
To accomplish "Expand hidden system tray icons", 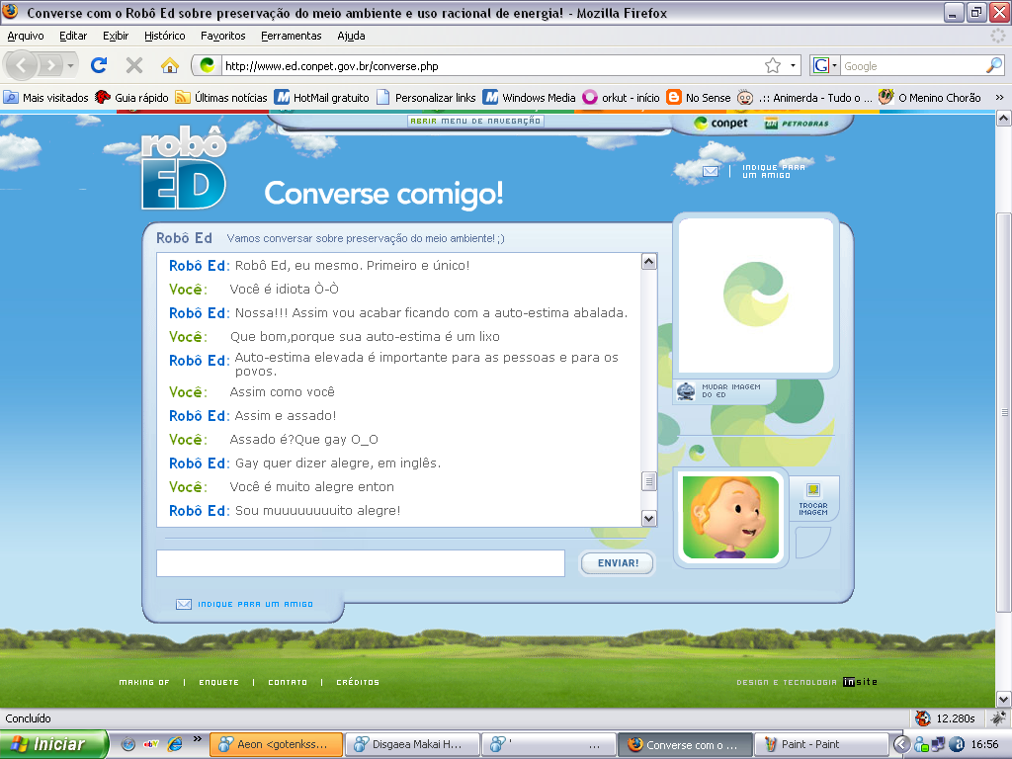I will (902, 744).
